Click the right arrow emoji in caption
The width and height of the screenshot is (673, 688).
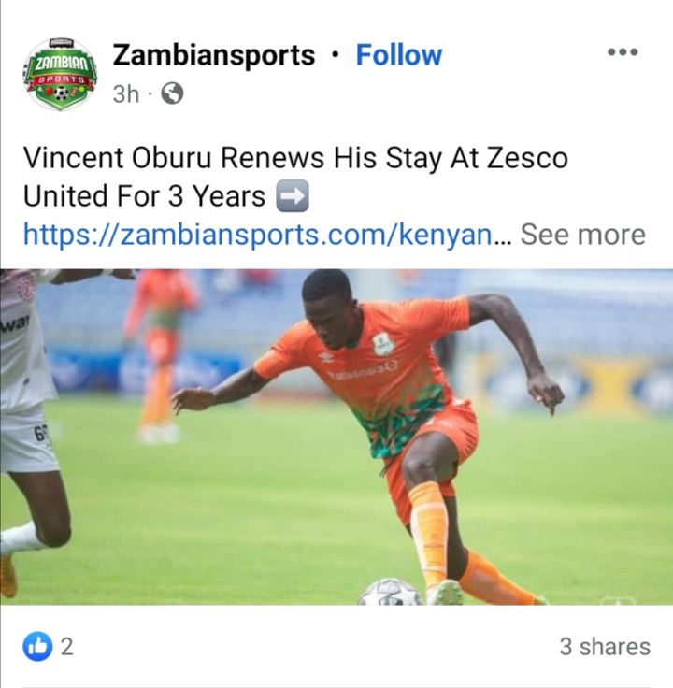tap(293, 195)
